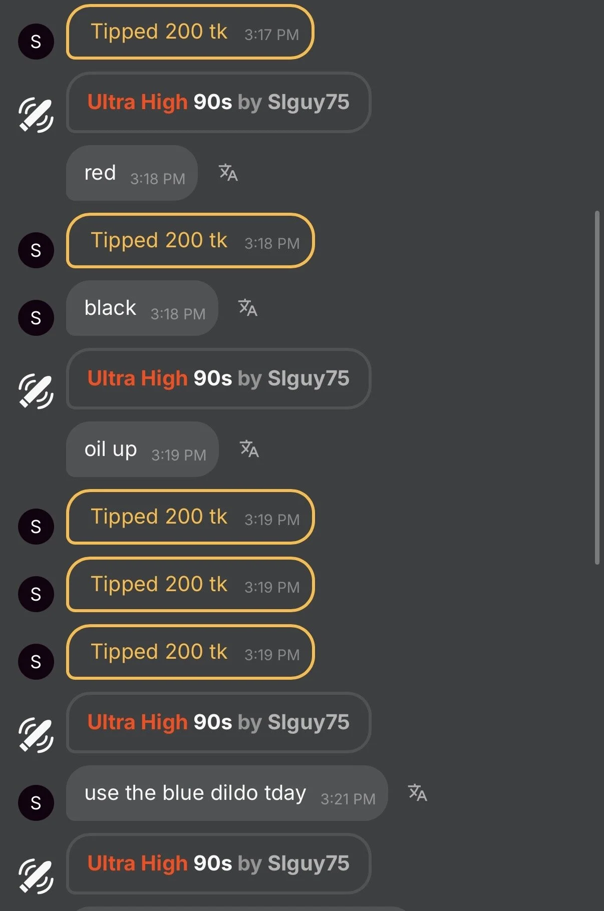Click vibration toy icon above "red" message
The height and width of the screenshot is (911, 604).
click(36, 116)
